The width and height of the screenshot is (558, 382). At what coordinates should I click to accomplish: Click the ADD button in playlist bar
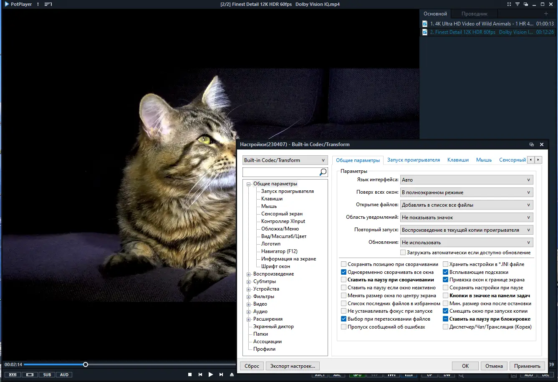pyautogui.click(x=529, y=375)
